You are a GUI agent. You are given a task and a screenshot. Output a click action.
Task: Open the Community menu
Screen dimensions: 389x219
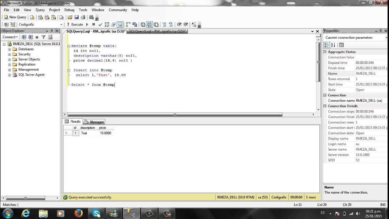pyautogui.click(x=118, y=10)
